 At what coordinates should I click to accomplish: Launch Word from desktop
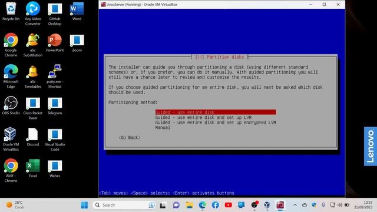tap(77, 11)
